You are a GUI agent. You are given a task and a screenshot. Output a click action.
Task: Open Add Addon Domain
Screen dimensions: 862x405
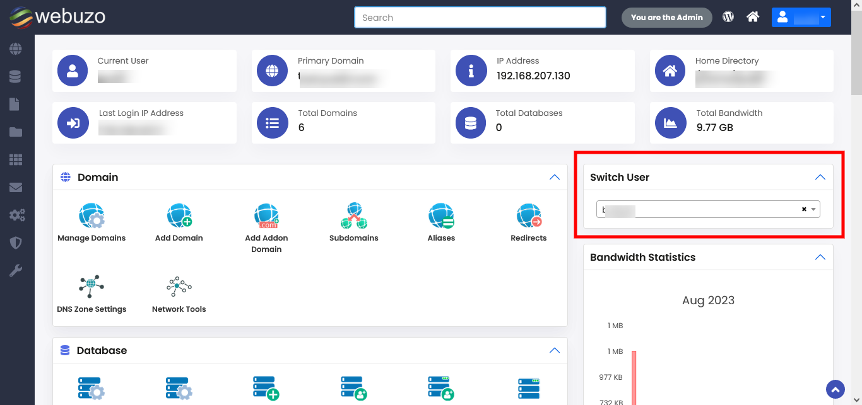point(266,216)
